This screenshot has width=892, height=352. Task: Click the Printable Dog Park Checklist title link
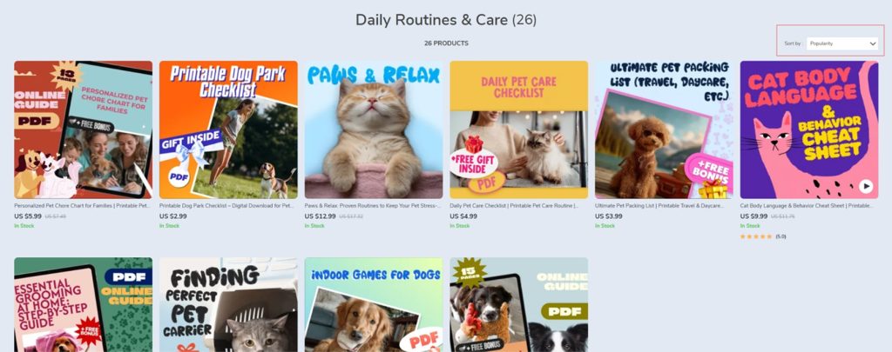[226, 206]
